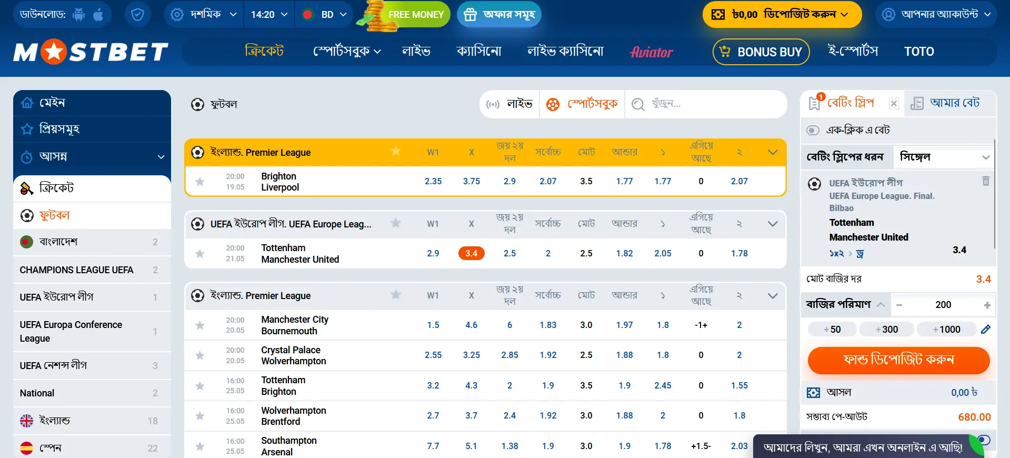Viewport: 1010px width, 458px height.
Task: Open the betting slip type dropdown
Action: coord(944,157)
